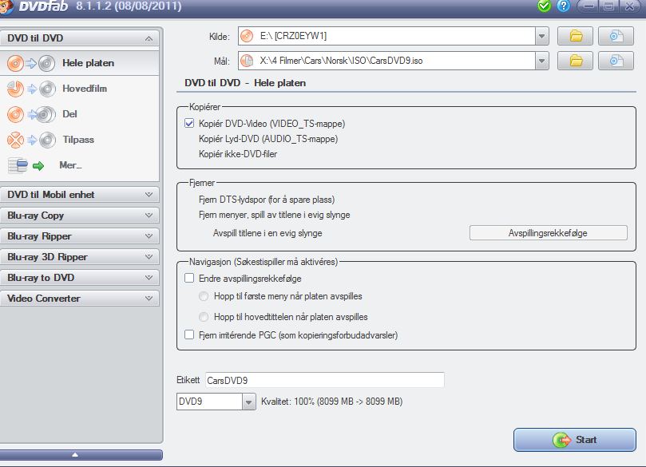
Task: Click the DVDFab mascot logo icon
Action: (x=6, y=6)
